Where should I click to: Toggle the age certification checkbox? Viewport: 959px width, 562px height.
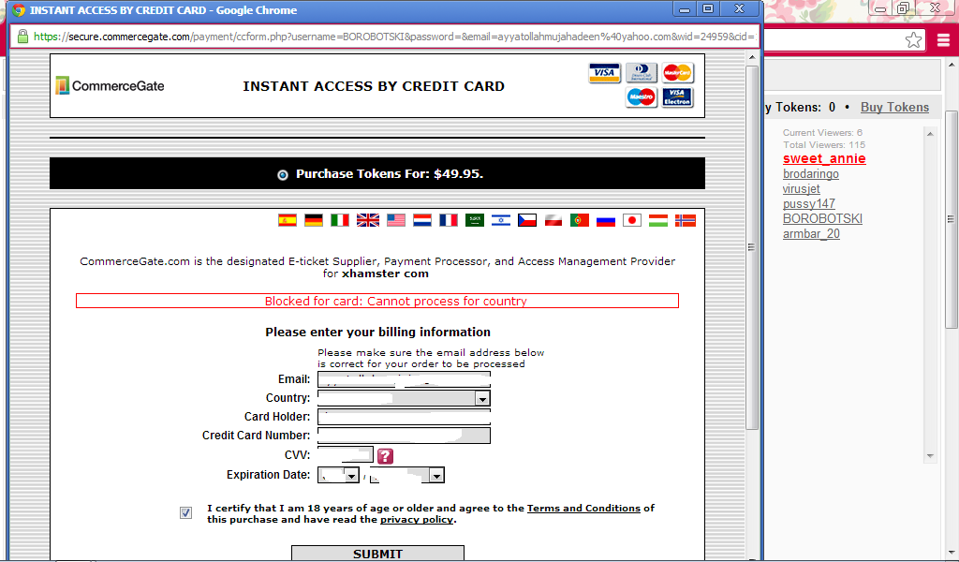click(x=186, y=513)
